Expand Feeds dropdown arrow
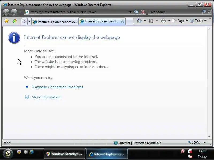Viewport: 214px width, 160px height. pos(157,21)
